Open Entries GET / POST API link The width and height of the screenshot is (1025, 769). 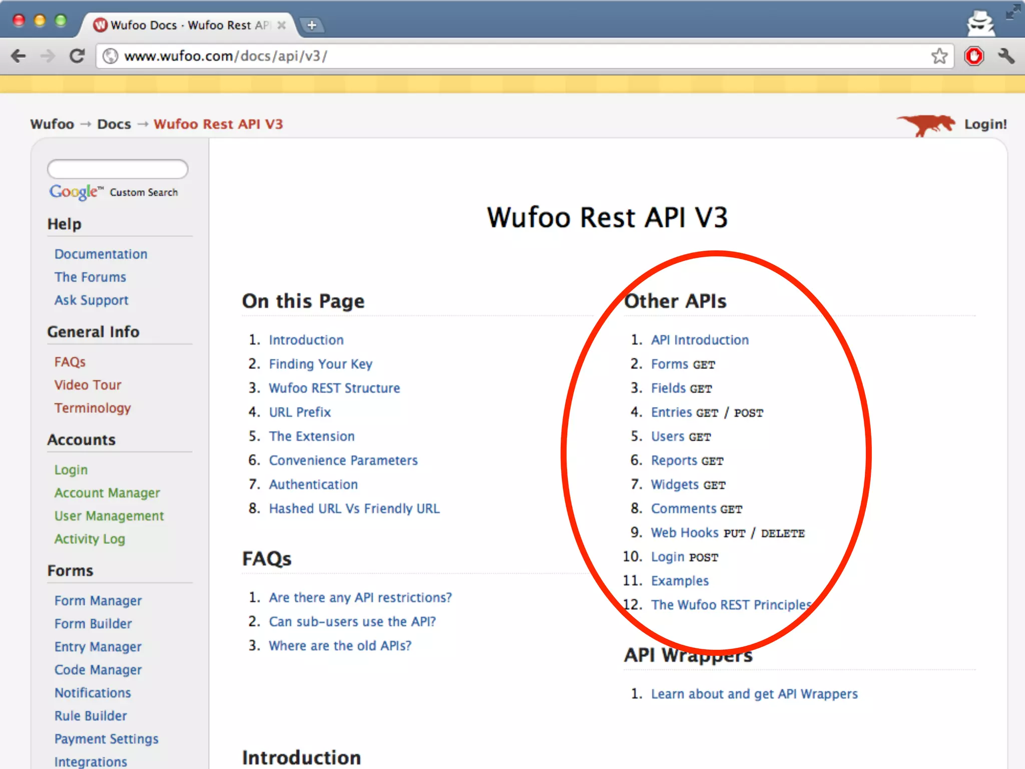point(671,413)
